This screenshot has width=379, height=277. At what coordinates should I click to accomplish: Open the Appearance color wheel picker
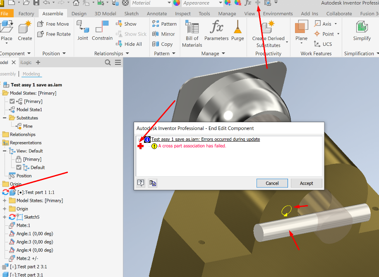pos(177,4)
